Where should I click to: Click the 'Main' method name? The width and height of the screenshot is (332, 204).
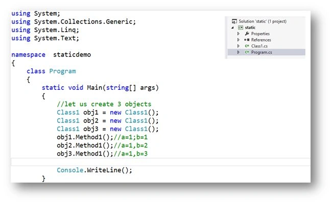[x=94, y=88]
